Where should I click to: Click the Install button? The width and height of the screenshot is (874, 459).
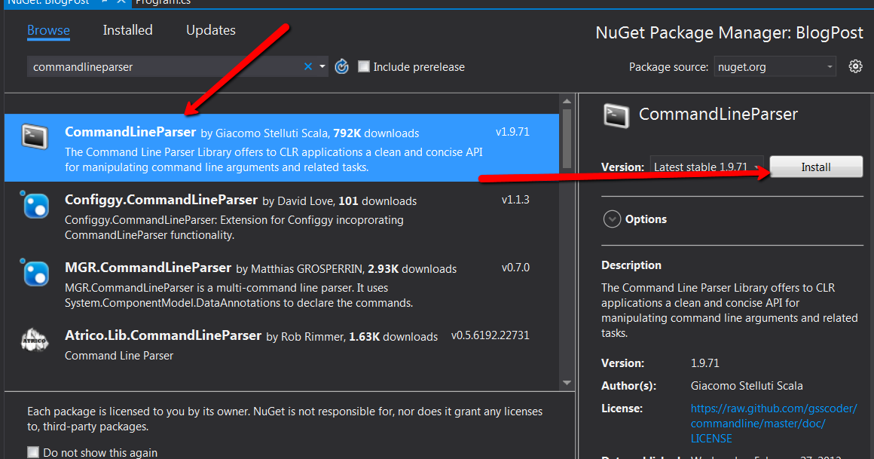pyautogui.click(x=816, y=167)
